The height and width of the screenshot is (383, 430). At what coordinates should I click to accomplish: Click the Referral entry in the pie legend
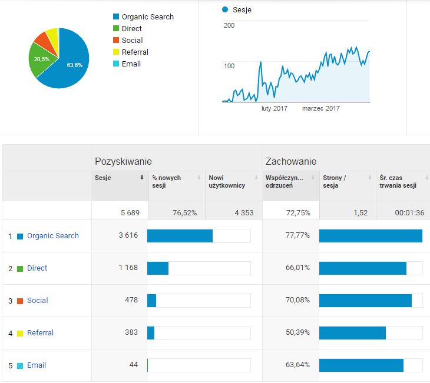click(x=135, y=52)
